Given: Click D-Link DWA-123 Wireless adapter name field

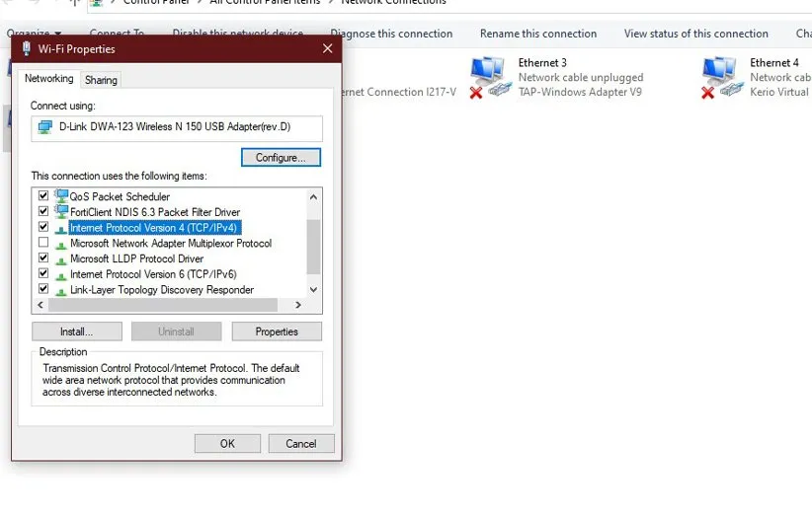Looking at the screenshot, I should click(x=177, y=128).
